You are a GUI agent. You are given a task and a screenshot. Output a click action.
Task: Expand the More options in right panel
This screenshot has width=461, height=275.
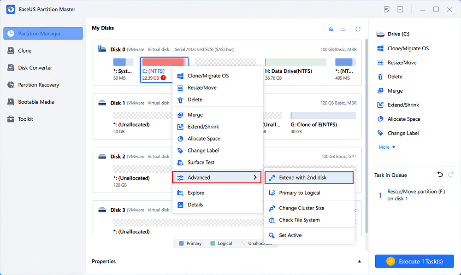click(387, 147)
